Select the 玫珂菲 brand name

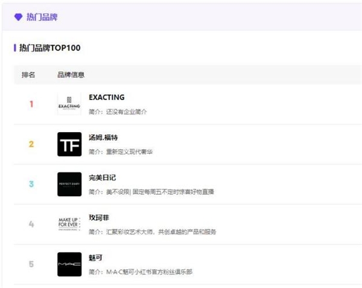pyautogui.click(x=98, y=217)
